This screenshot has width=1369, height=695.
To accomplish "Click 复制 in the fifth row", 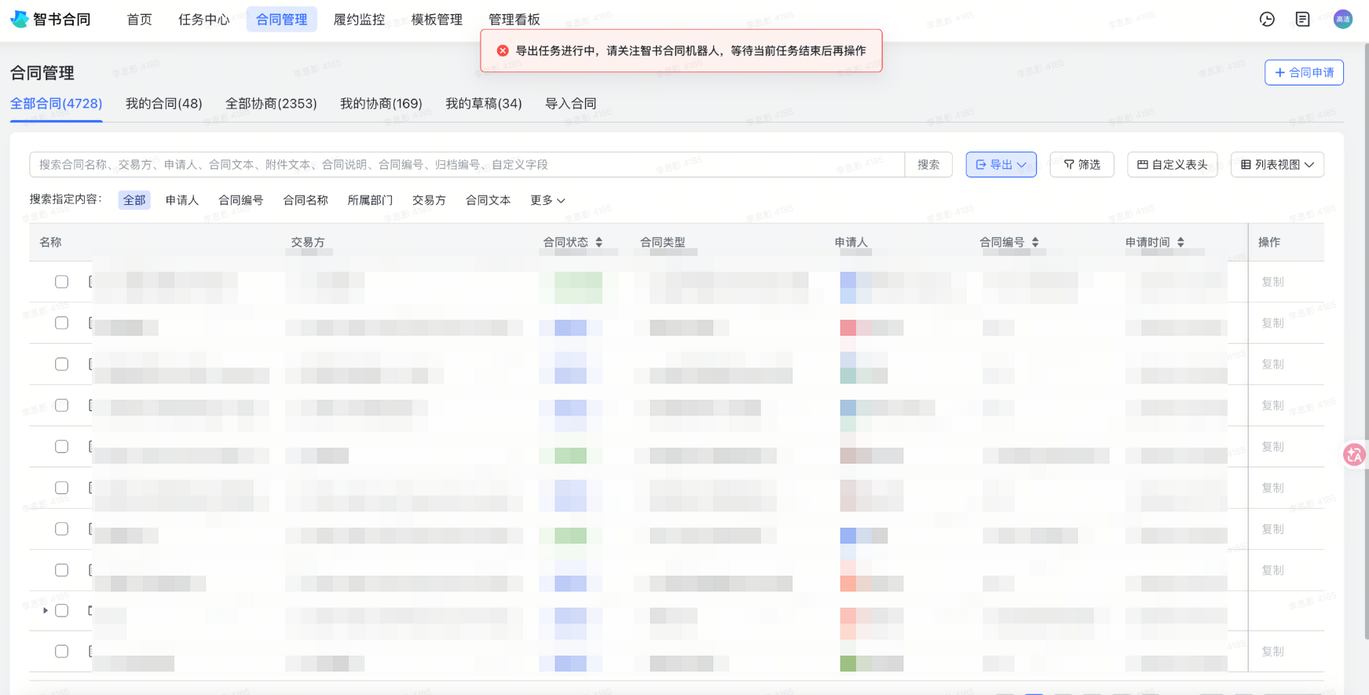I will click(x=1272, y=447).
